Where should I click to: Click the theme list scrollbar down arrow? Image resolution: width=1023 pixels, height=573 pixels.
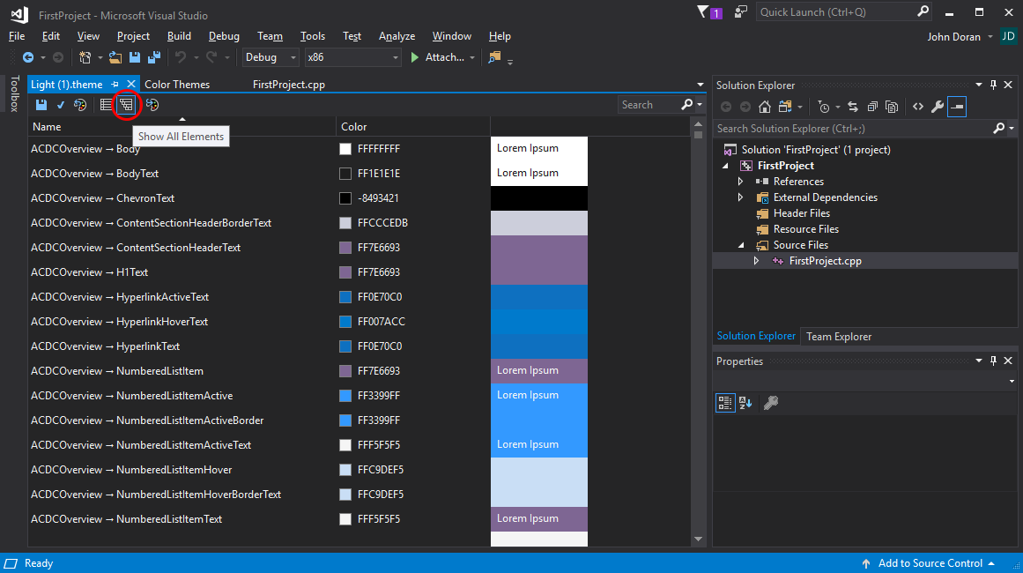698,540
